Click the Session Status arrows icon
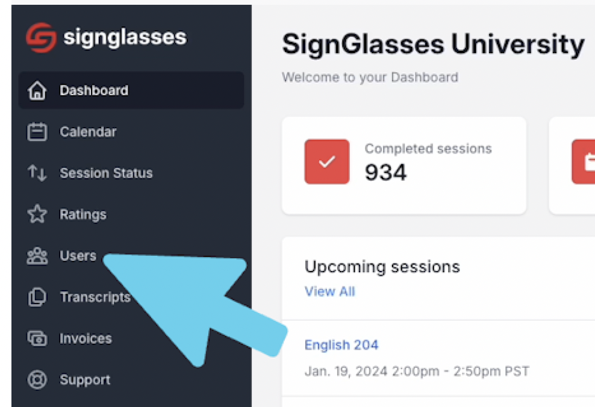This screenshot has height=407, width=595. [37, 173]
